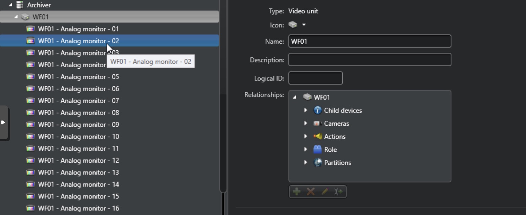Screen dimensions: 526x215
Task: Expand the Cameras relationship node
Action: 305,123
